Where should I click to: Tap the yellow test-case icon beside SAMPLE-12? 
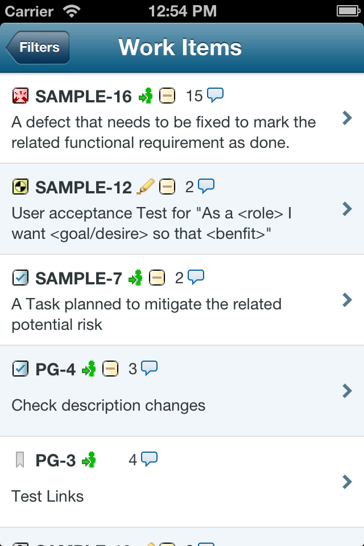coord(20,187)
